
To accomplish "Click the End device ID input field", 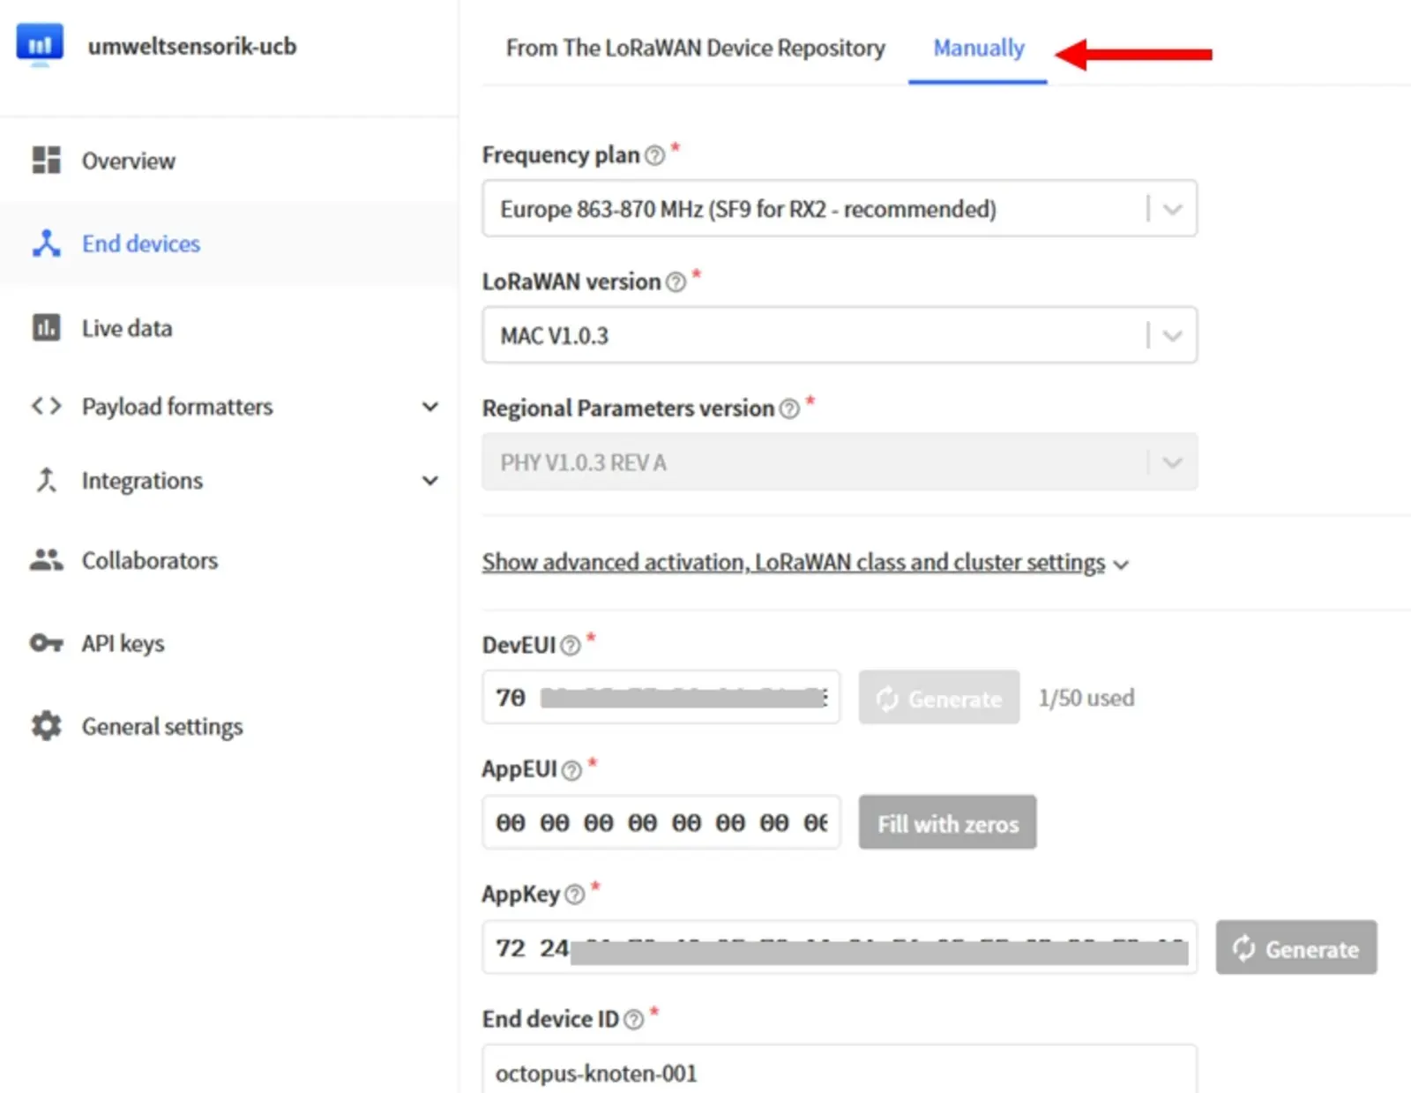I will point(838,1072).
